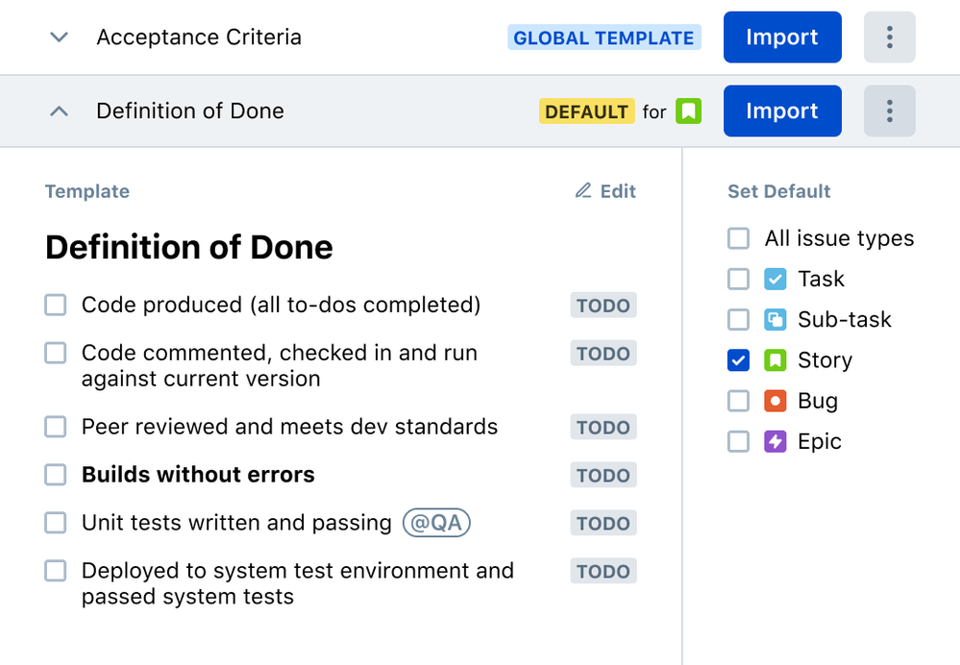Open more options for Definition of Done
Viewport: 960px width, 665px height.
pyautogui.click(x=889, y=111)
